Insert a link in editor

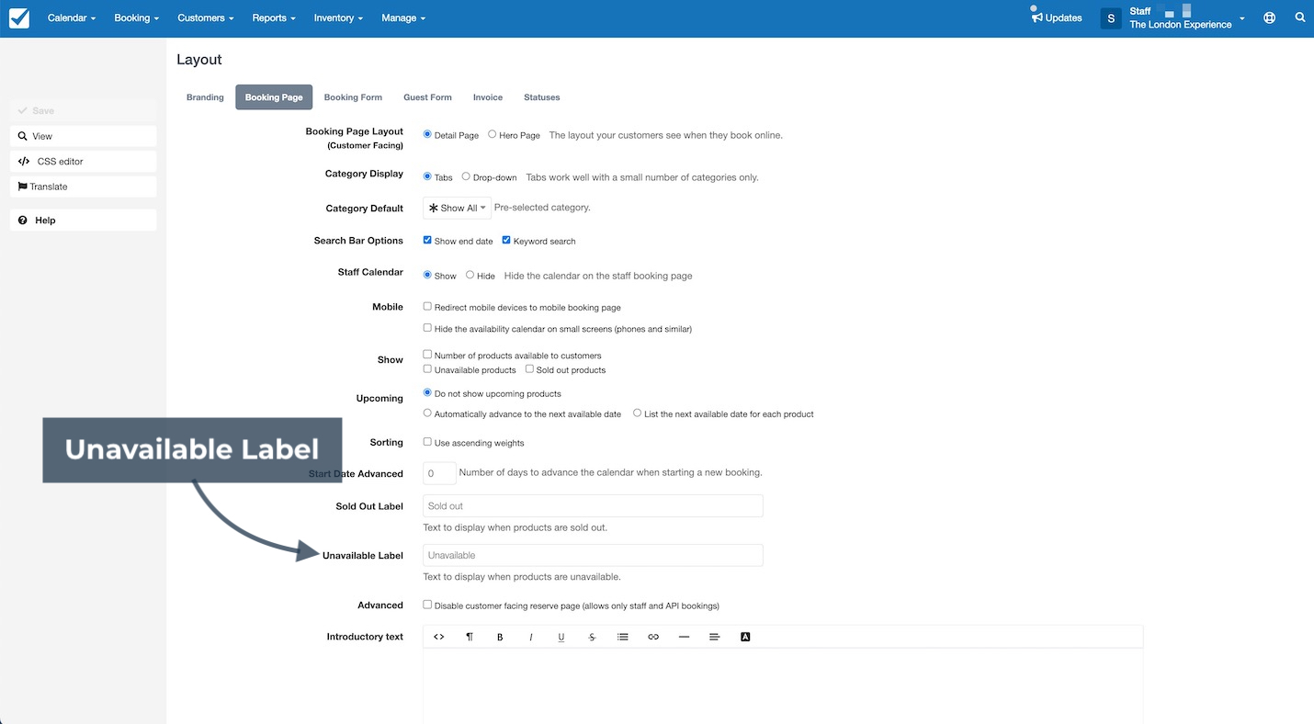653,637
